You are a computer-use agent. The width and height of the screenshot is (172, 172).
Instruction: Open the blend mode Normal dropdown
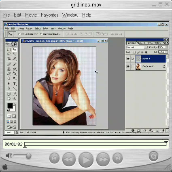click(x=137, y=47)
